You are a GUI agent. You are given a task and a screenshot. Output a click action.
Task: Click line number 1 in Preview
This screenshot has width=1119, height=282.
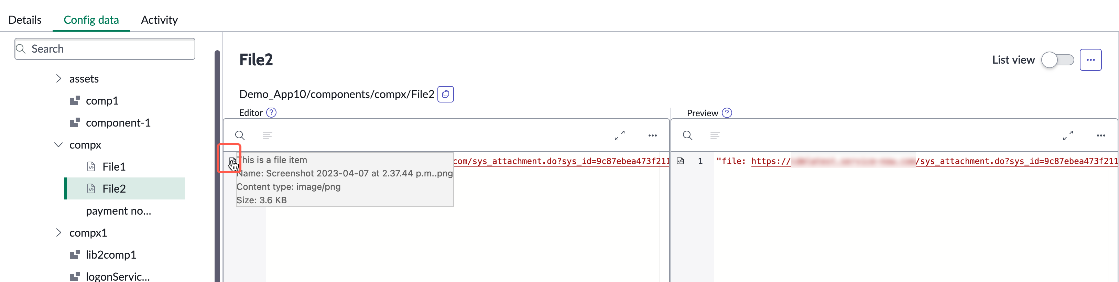700,161
